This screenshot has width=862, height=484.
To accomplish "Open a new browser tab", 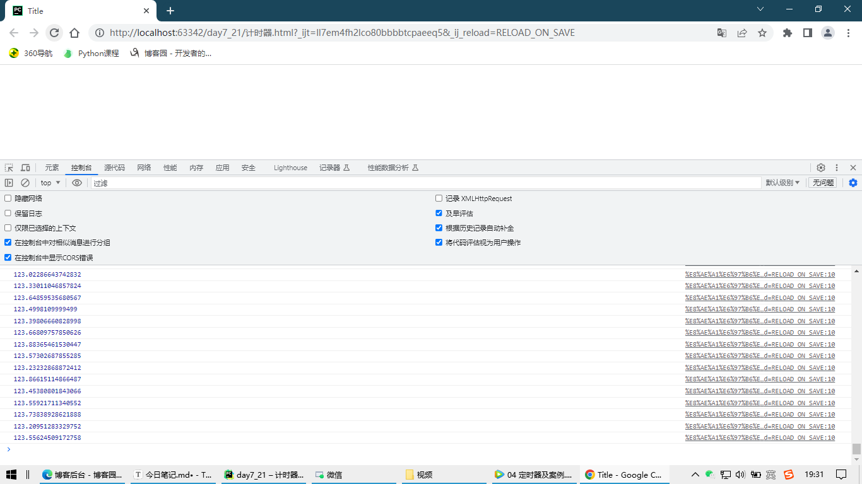I will [x=170, y=11].
